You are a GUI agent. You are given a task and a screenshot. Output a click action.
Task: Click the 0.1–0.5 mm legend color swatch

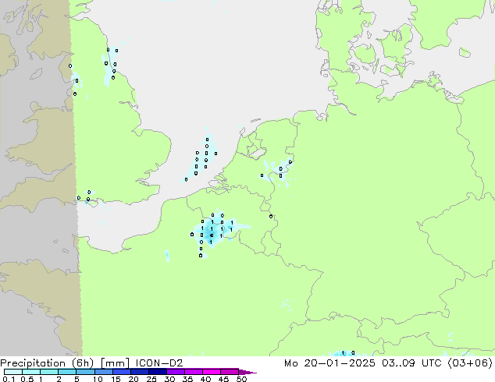pos(13,372)
